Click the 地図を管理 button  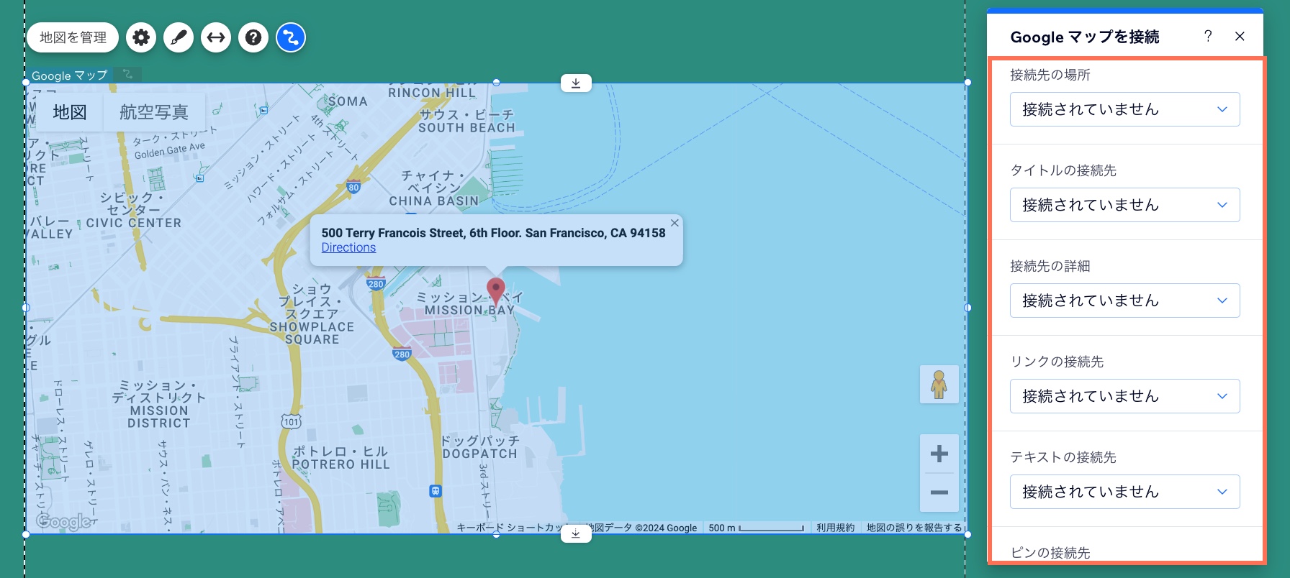pyautogui.click(x=73, y=37)
